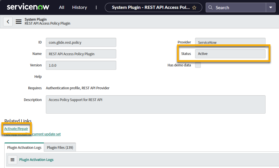Click the ServiceNow logo in the banner
The image size is (279, 168).
click(x=28, y=7)
